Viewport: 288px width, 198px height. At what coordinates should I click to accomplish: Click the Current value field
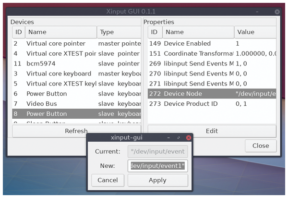pyautogui.click(x=158, y=151)
